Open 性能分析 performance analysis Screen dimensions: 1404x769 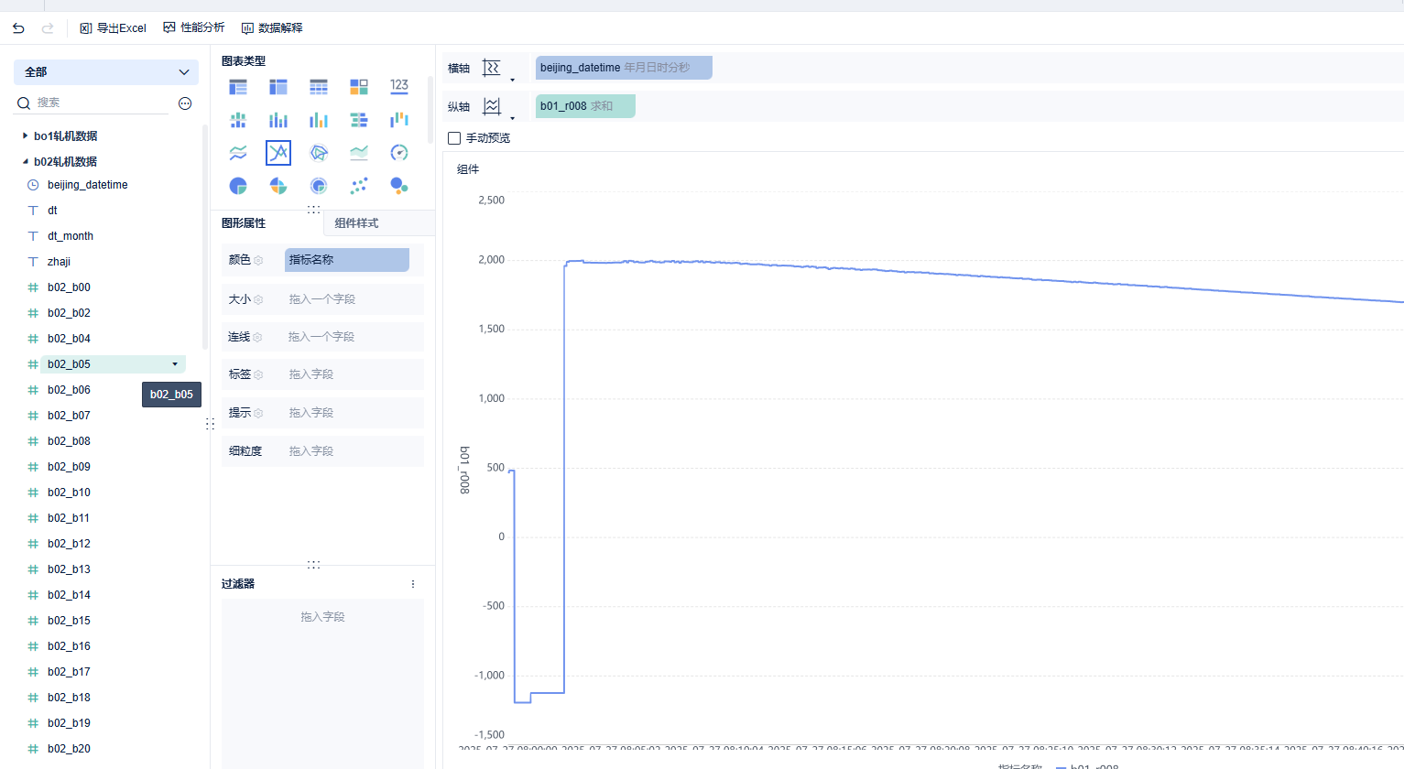[x=194, y=28]
